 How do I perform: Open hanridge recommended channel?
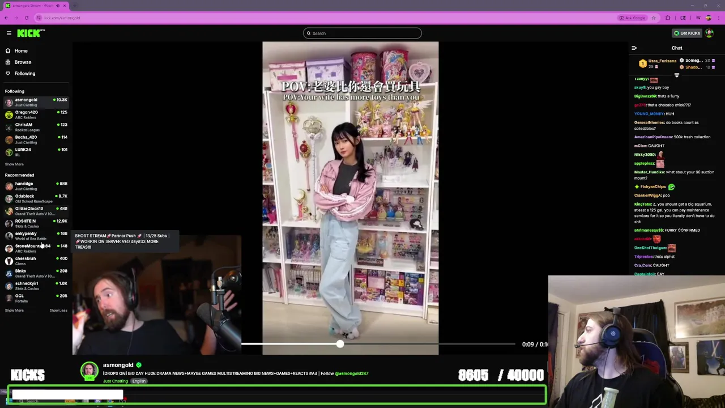pos(36,186)
